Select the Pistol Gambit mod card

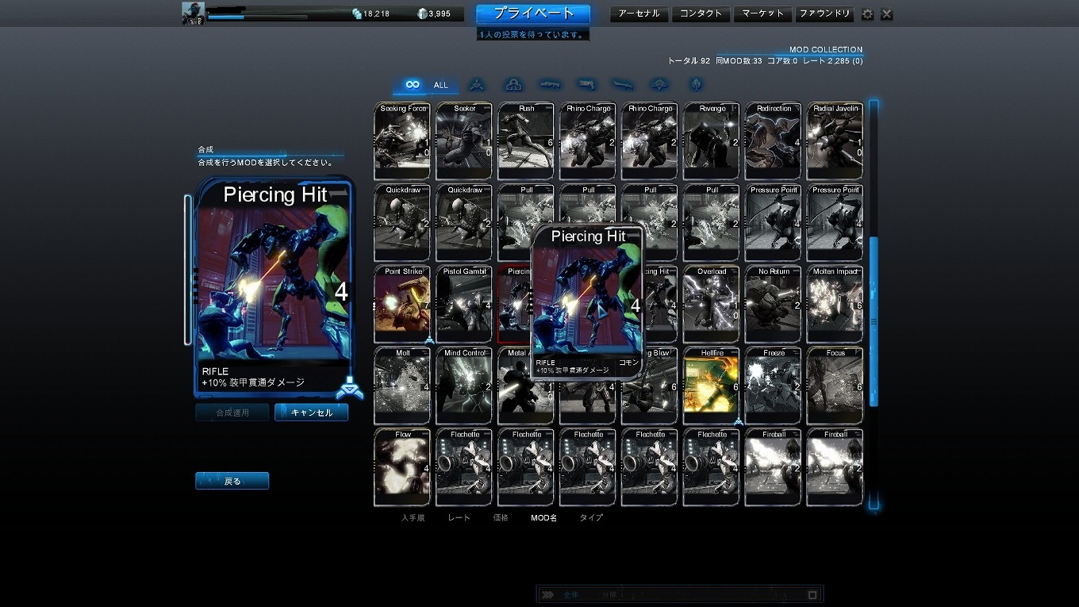[464, 304]
